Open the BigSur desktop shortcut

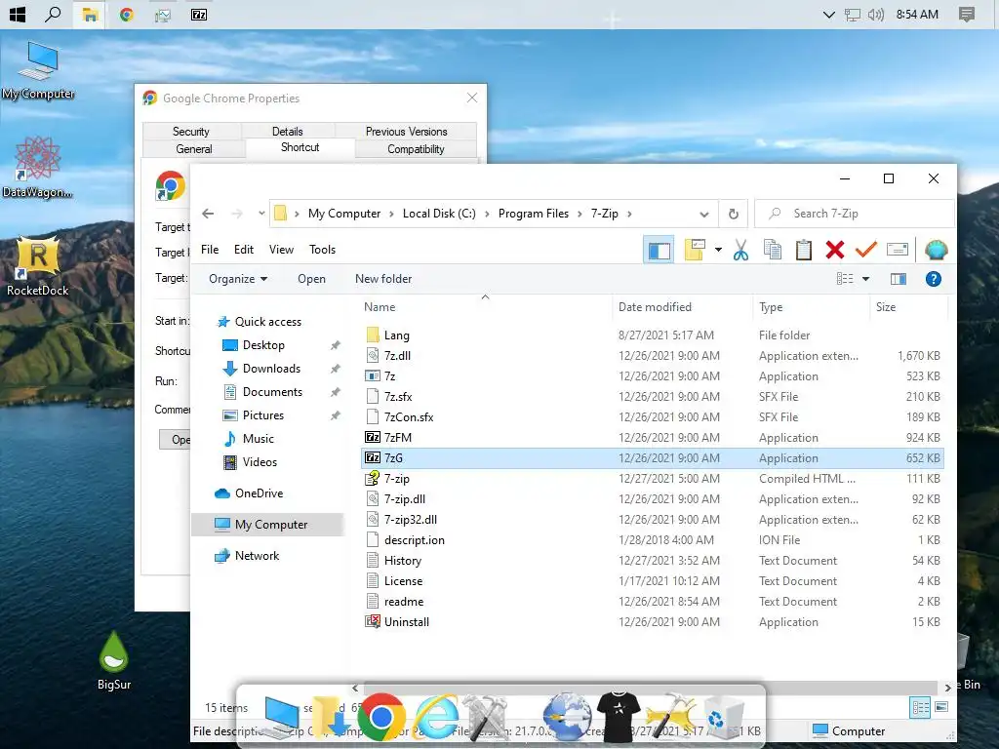coord(114,661)
